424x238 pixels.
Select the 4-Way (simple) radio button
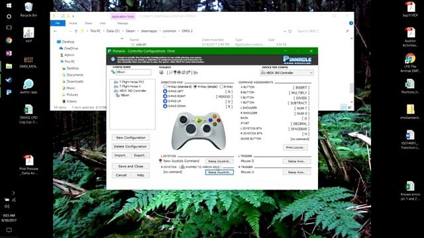[x=195, y=87]
